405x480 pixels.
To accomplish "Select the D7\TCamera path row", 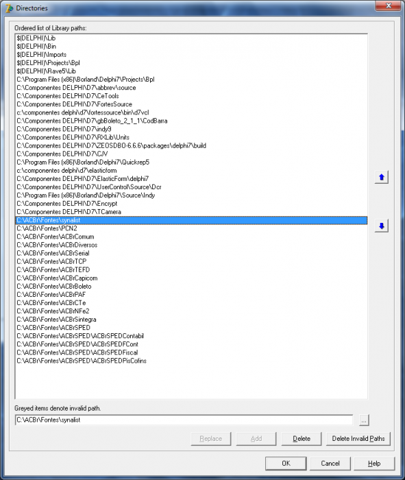I will (x=191, y=212).
